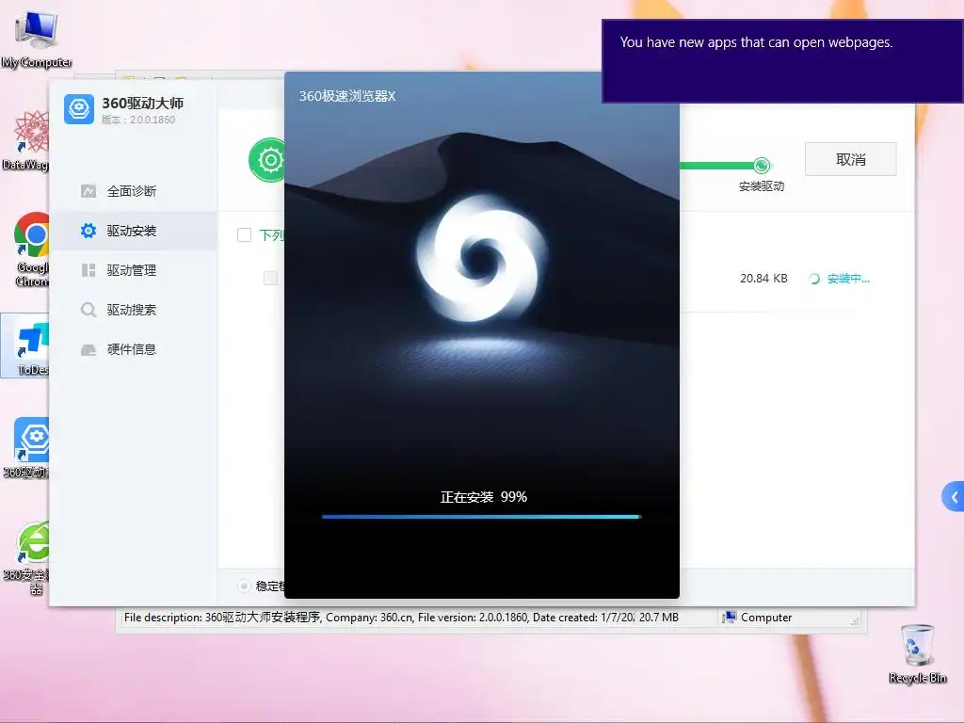Click the 360极速浏览器X installer title
The width and height of the screenshot is (964, 723).
347,96
